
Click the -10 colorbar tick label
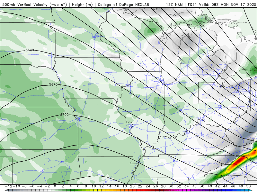(x=16, y=186)
